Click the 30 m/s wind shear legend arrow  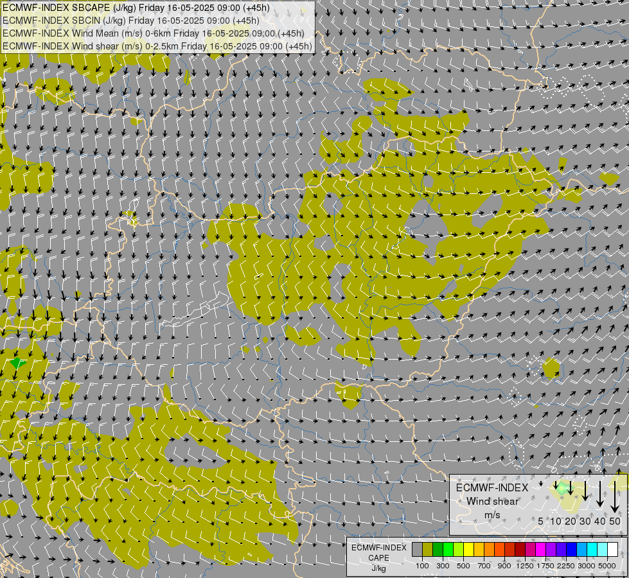pos(585,491)
